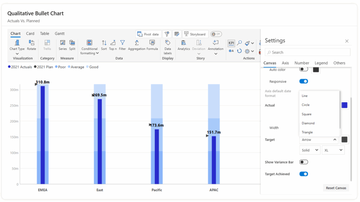The width and height of the screenshot is (360, 202).
Task: Switch to the Card tab
Action: pos(30,34)
